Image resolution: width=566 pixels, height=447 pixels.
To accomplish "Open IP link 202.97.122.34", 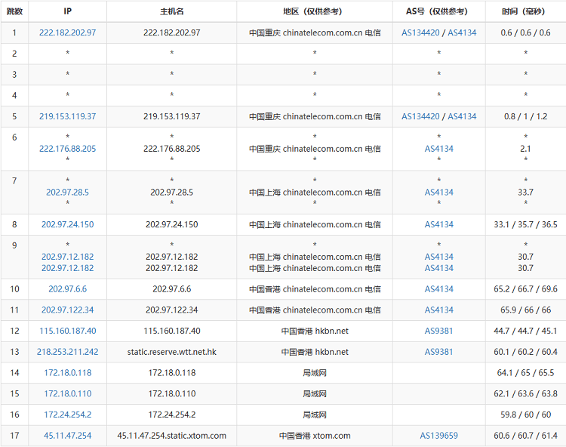I will click(67, 310).
